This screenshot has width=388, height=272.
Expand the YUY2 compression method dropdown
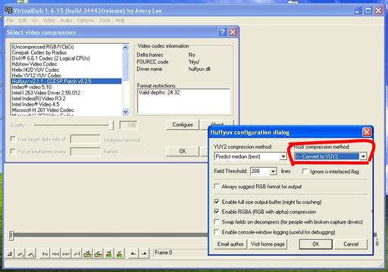[x=283, y=156]
